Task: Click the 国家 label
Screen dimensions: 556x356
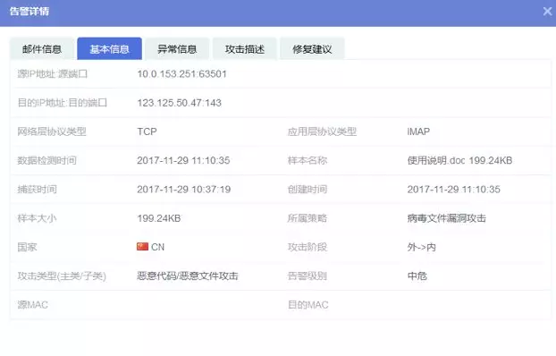Action: (28, 247)
